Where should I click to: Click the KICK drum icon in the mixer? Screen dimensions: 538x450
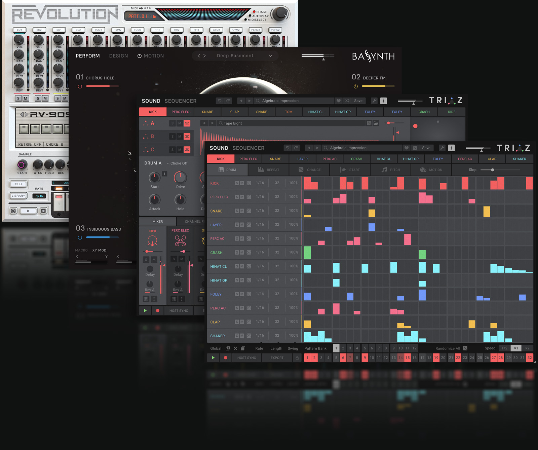[152, 241]
